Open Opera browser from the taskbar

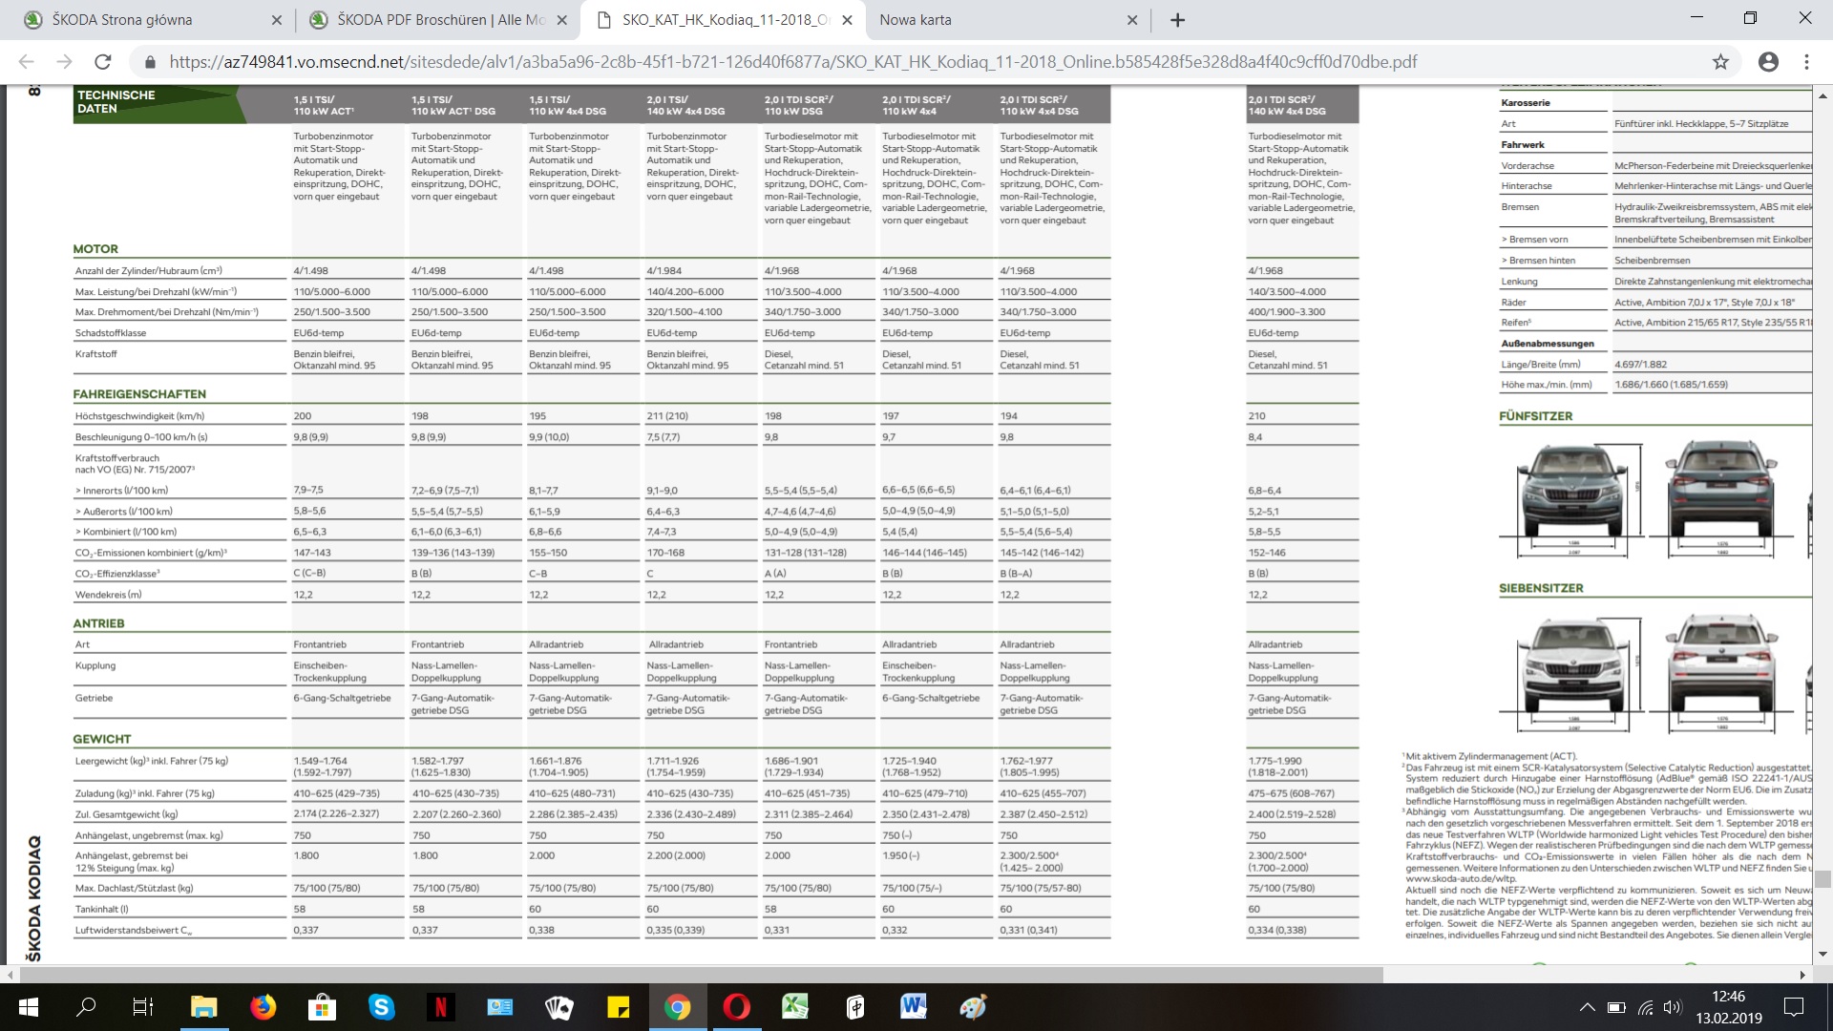pos(736,1006)
